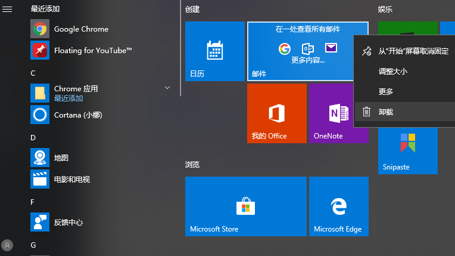Screen dimensions: 455x256
Task: Click the unpin icon in context menu
Action: click(x=366, y=51)
